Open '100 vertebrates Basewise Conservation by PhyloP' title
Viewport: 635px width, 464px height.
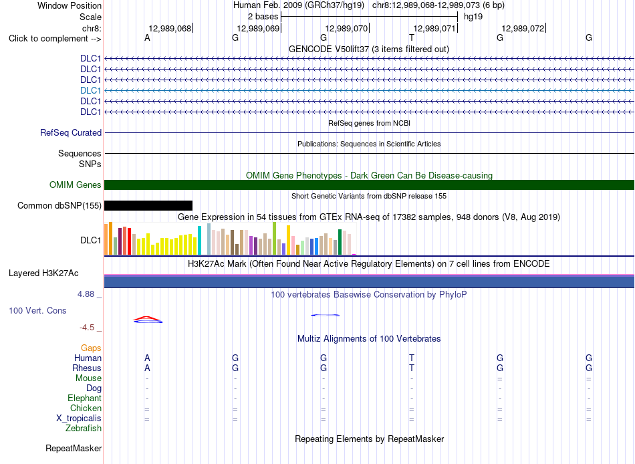pyautogui.click(x=369, y=295)
